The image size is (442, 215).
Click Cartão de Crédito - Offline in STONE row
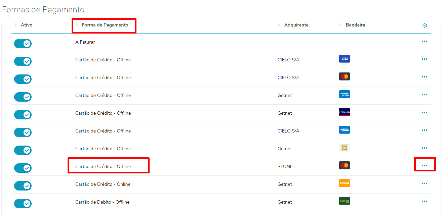(x=103, y=167)
